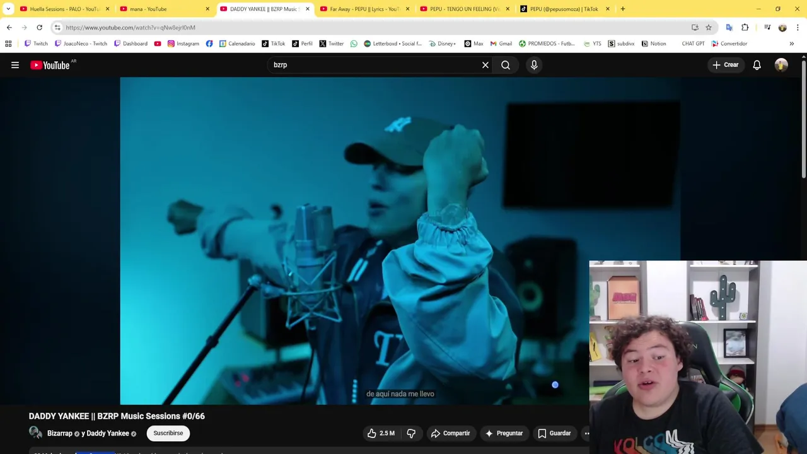
Task: Go back in browser history
Action: pyautogui.click(x=9, y=27)
